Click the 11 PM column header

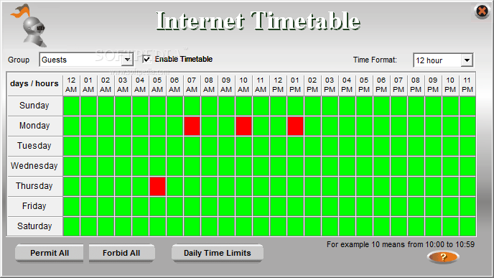coord(467,85)
